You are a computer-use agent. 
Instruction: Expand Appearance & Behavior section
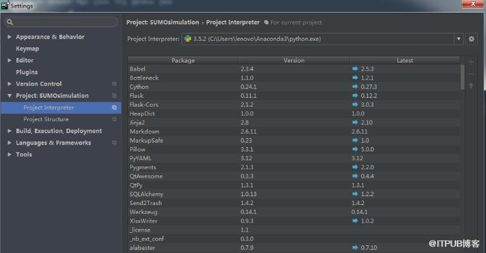pyautogui.click(x=9, y=37)
